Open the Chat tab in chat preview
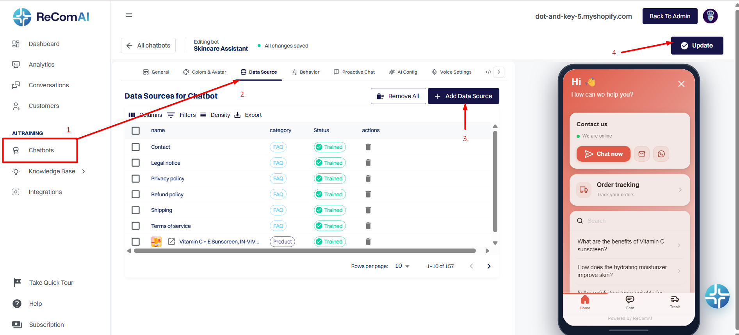The image size is (739, 335). click(630, 302)
